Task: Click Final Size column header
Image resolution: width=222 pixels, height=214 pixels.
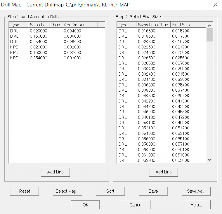Action: click(188, 25)
